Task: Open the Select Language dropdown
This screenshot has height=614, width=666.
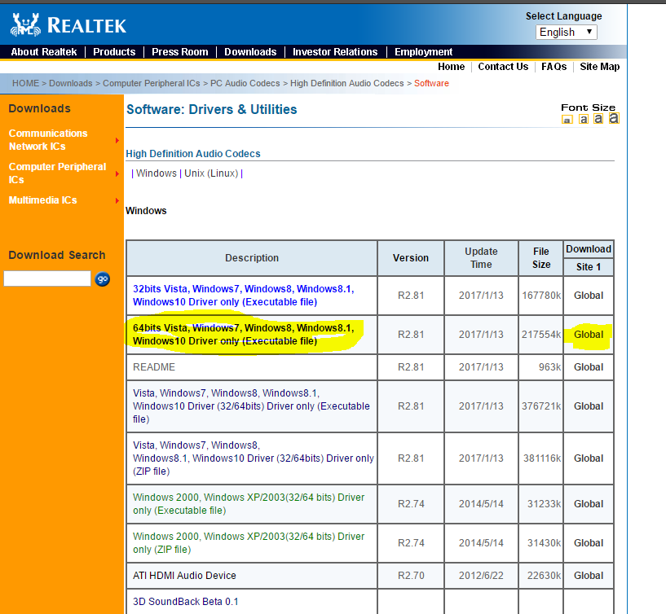Action: click(567, 33)
